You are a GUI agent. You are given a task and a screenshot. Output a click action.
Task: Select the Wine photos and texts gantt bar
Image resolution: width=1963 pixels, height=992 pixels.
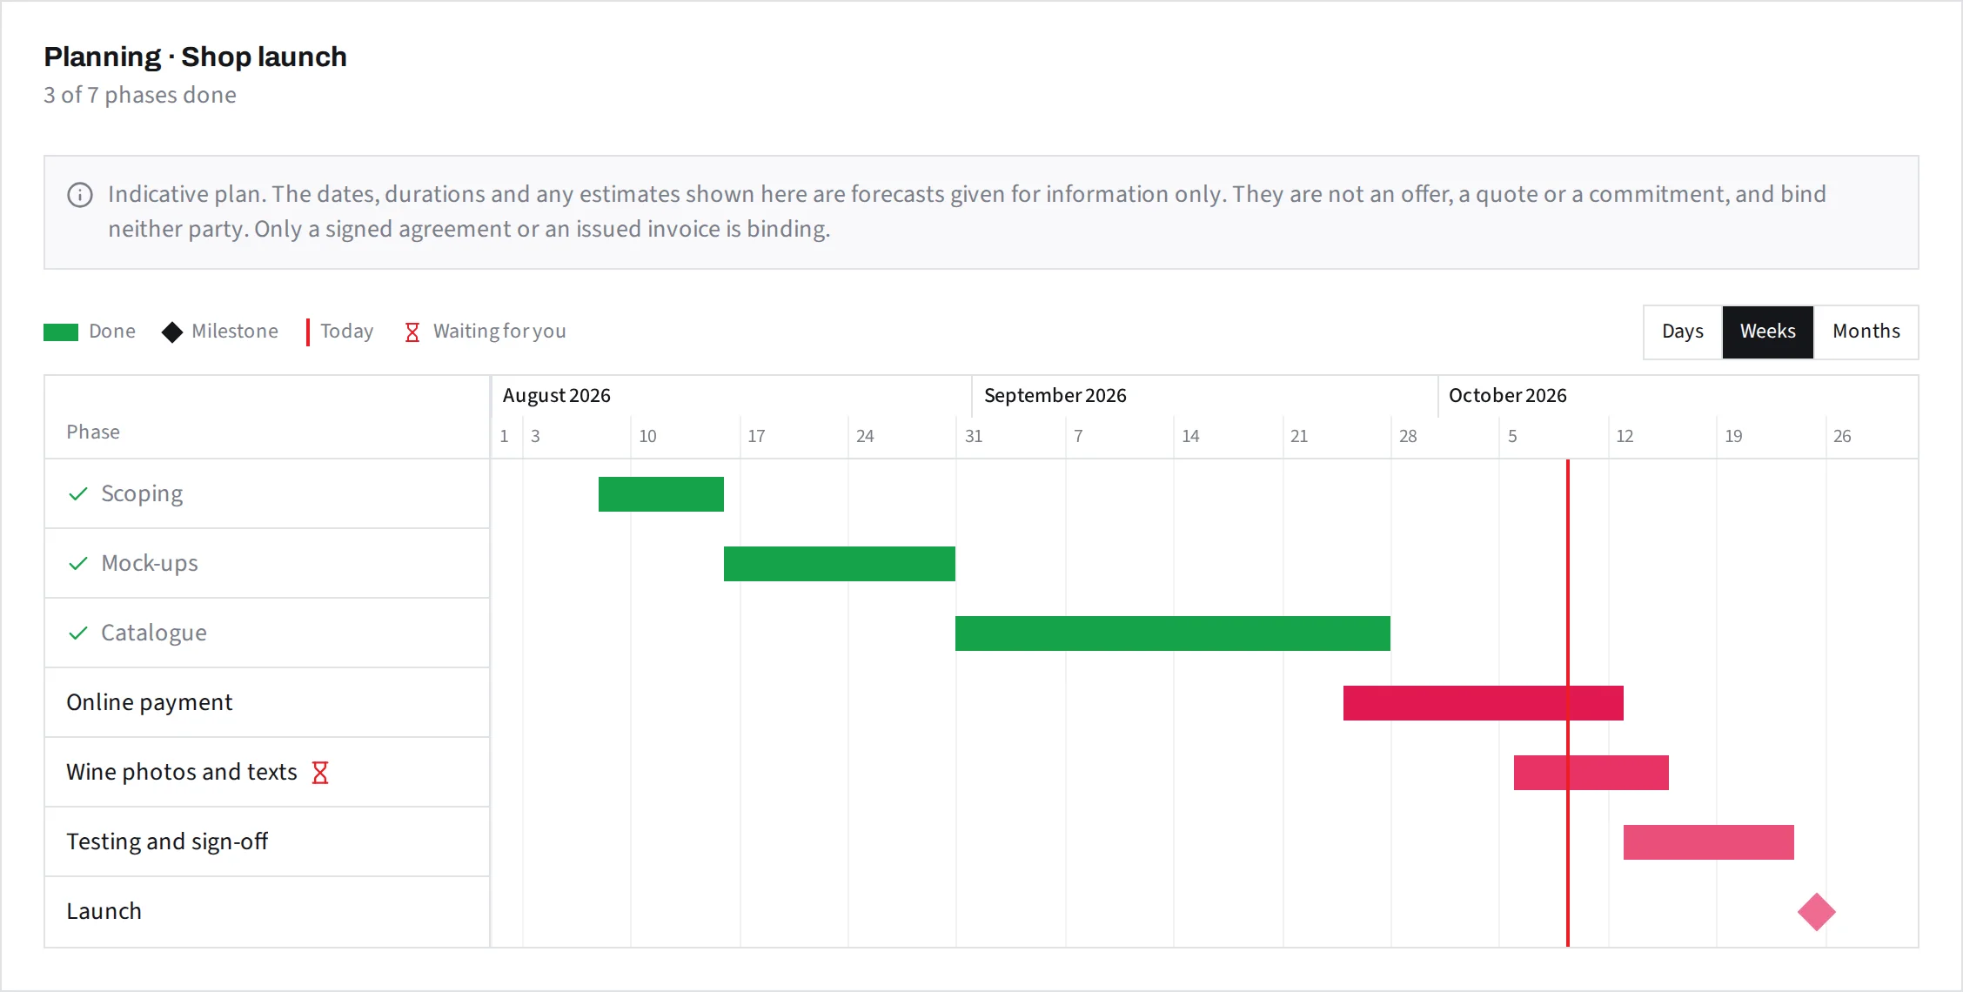pos(1591,773)
